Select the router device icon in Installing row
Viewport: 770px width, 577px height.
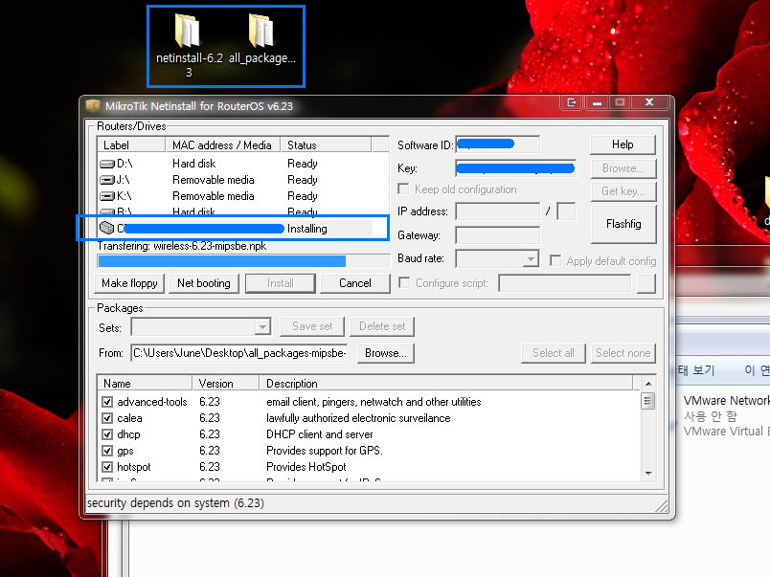pos(106,228)
